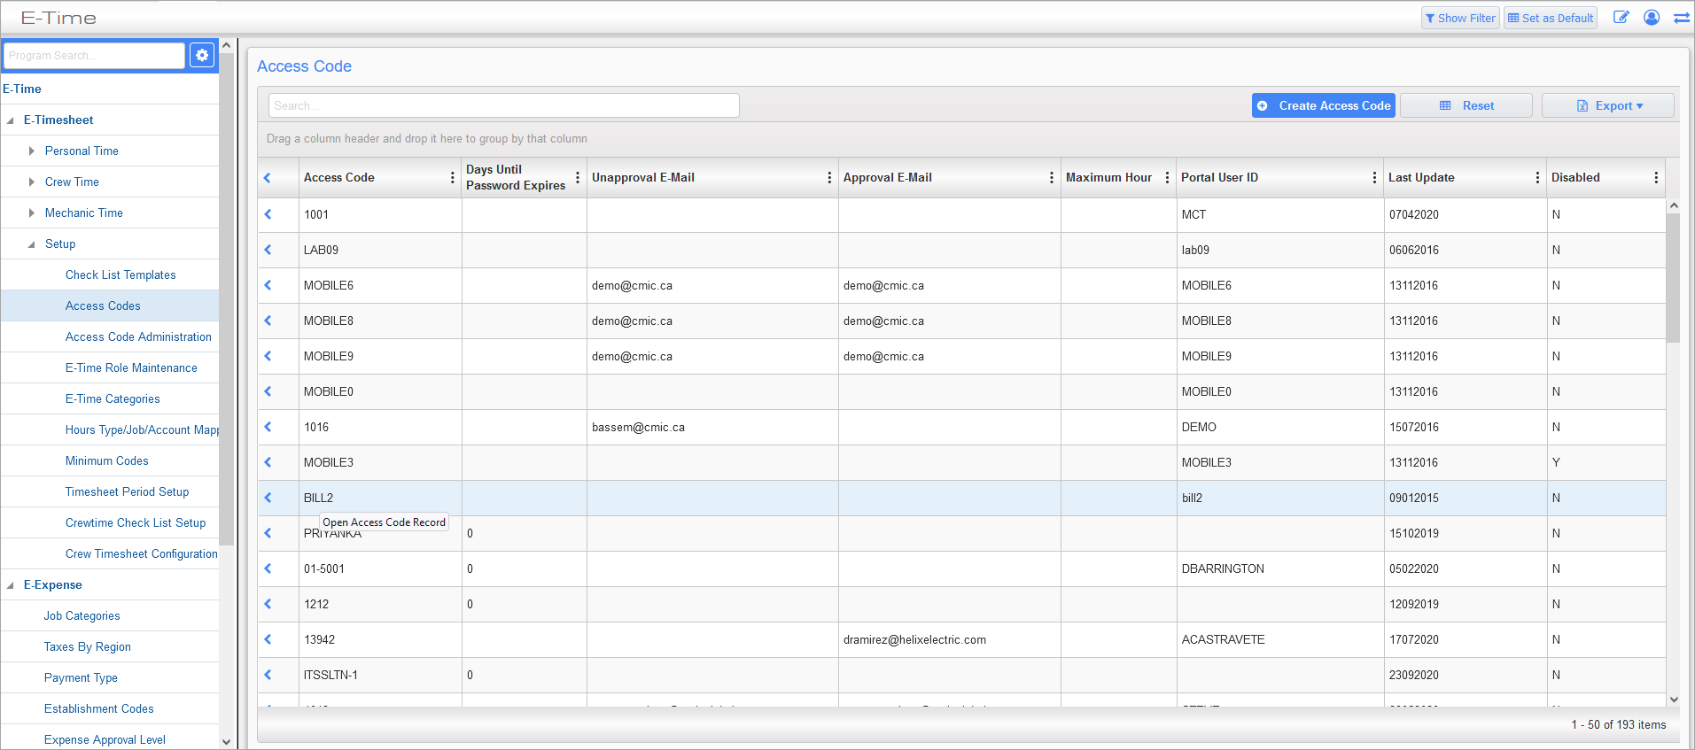The height and width of the screenshot is (750, 1695).
Task: Select the bassem@cmic.ca email cell
Action: coord(712,427)
